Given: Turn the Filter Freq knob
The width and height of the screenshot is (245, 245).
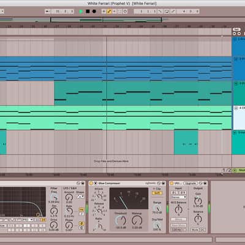Looking at the screenshot, I should pos(54,197).
